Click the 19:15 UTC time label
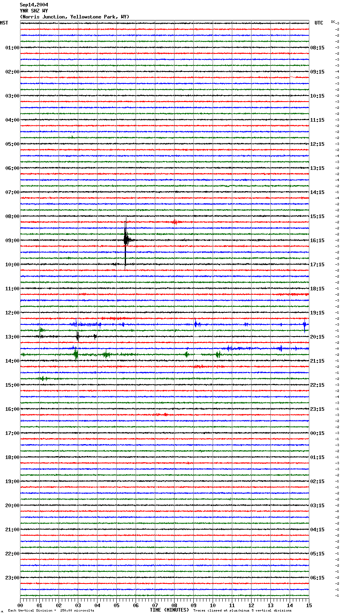Screen dimensions: 341x616 click(x=317, y=313)
